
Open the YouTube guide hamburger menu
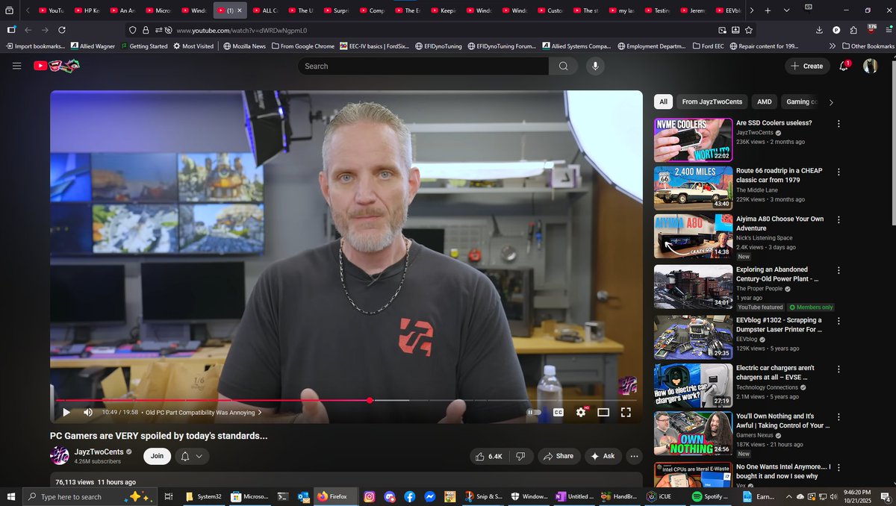tap(16, 66)
